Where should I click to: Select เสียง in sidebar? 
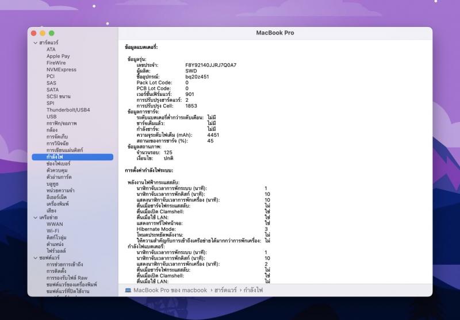tap(51, 211)
